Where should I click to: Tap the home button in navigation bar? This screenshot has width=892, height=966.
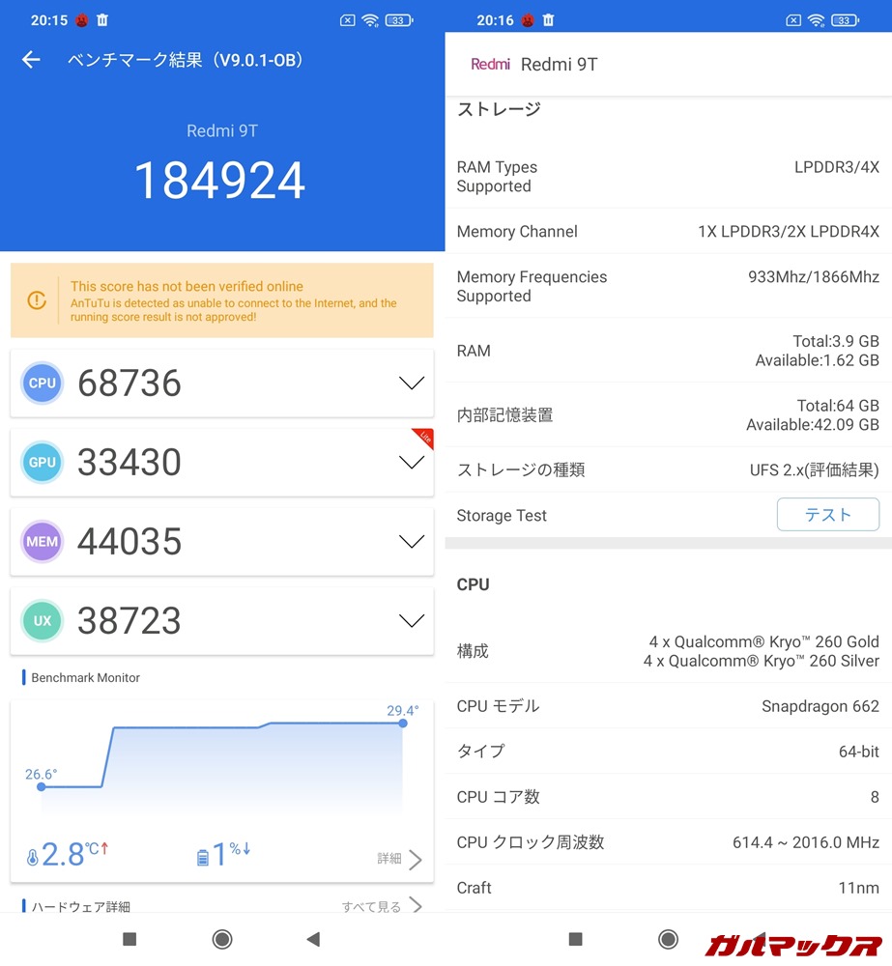point(221,938)
